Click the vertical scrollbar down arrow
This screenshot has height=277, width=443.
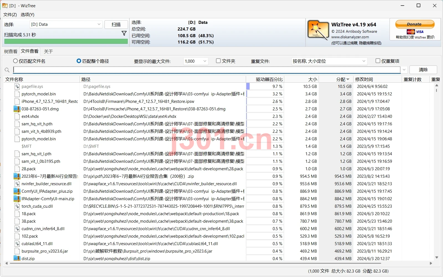[x=437, y=257]
